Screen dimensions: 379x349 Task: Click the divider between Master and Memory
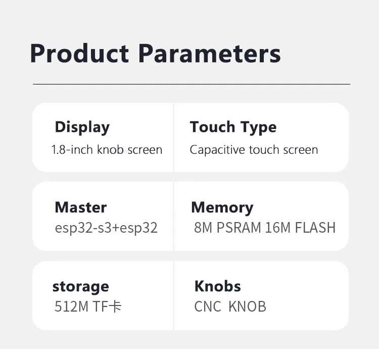click(173, 216)
